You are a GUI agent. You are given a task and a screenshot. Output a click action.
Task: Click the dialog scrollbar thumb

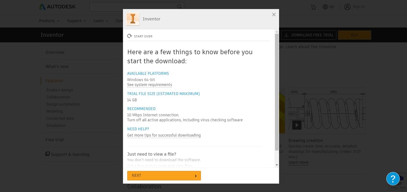[x=276, y=92]
